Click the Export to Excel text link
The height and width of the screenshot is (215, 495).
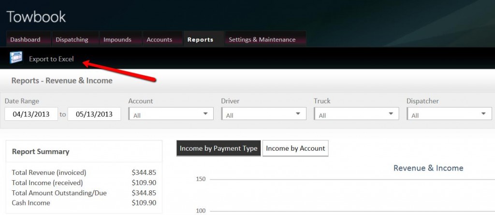(x=51, y=59)
